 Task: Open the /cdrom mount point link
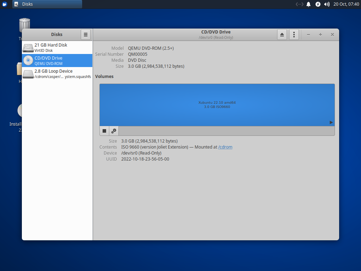tap(225, 147)
